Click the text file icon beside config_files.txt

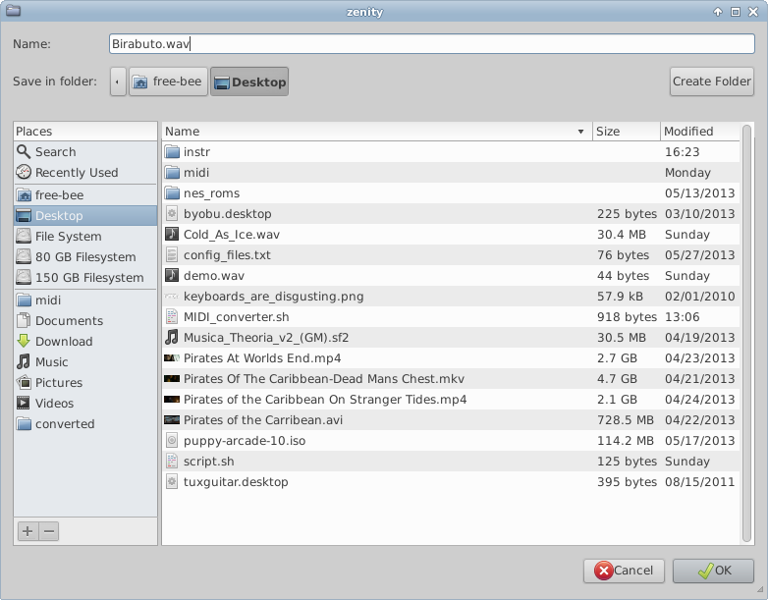click(x=172, y=254)
